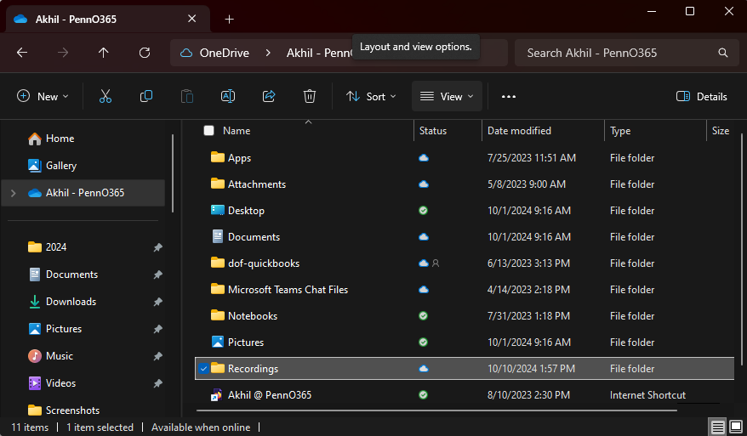Click the chevron after OneDrive in breadcrumb
Image resolution: width=747 pixels, height=436 pixels.
pos(268,53)
